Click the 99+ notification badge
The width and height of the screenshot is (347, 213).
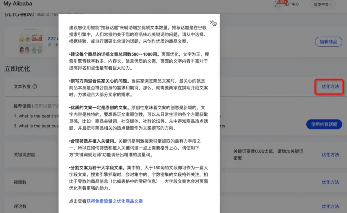coord(283,2)
